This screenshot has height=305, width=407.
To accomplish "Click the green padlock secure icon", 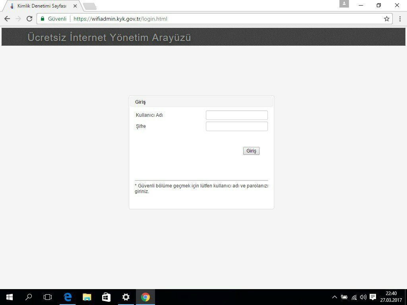I will coord(43,19).
